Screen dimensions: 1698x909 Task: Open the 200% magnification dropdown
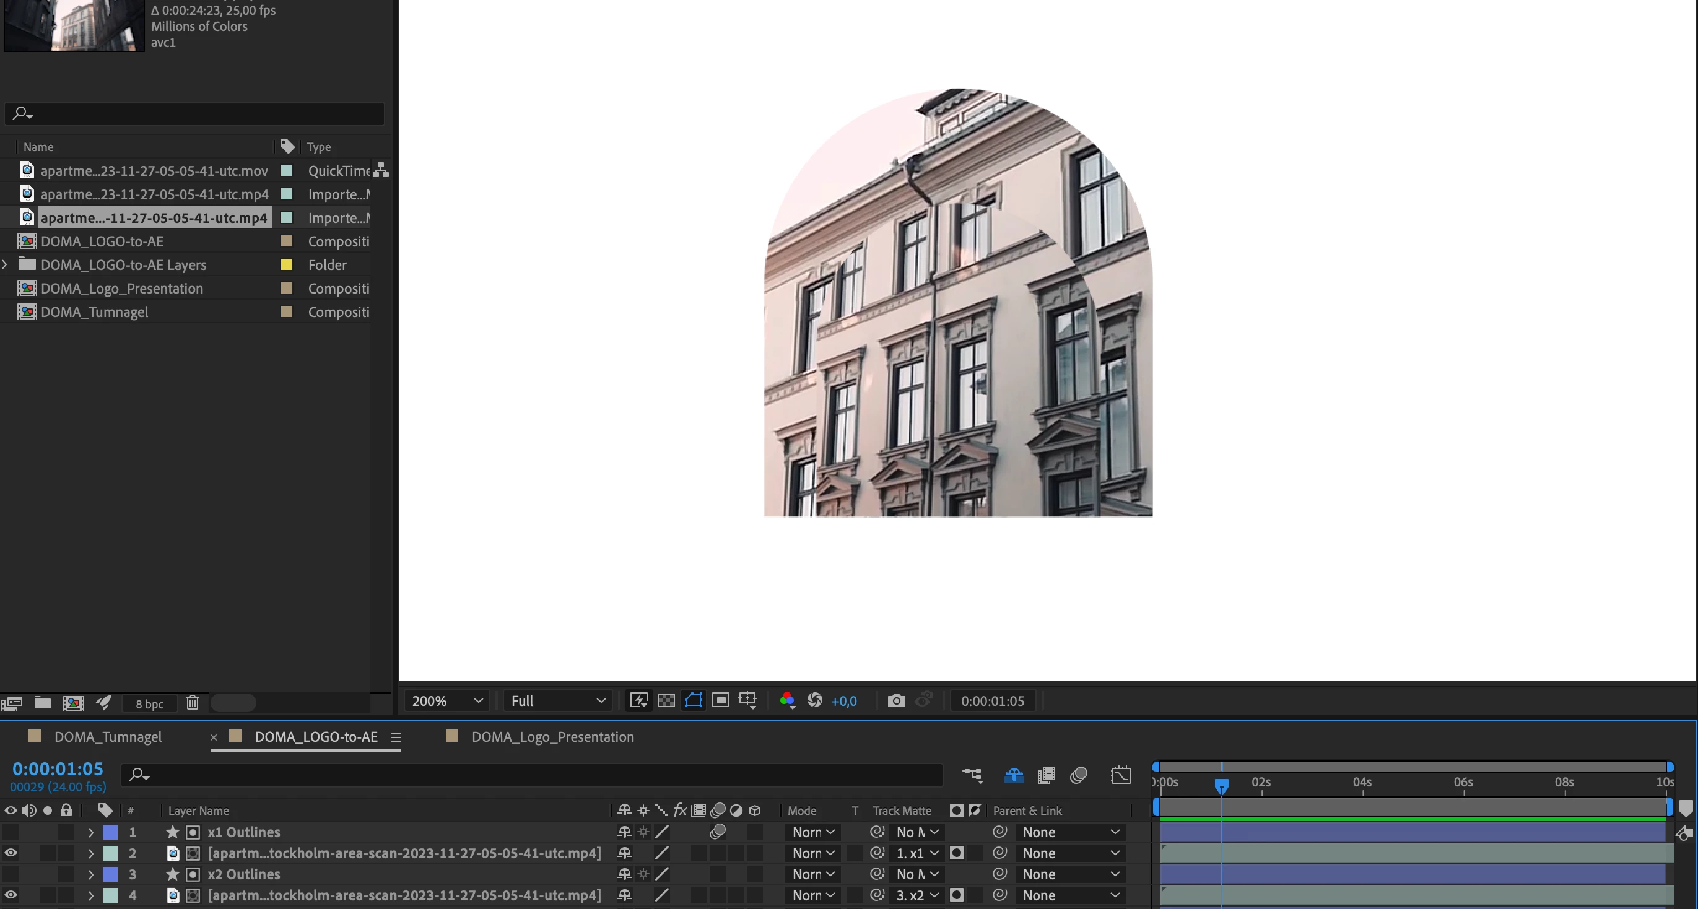coord(447,701)
